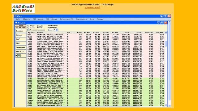Click the ABC-XYZ sidebar button

pyautogui.click(x=20, y=51)
